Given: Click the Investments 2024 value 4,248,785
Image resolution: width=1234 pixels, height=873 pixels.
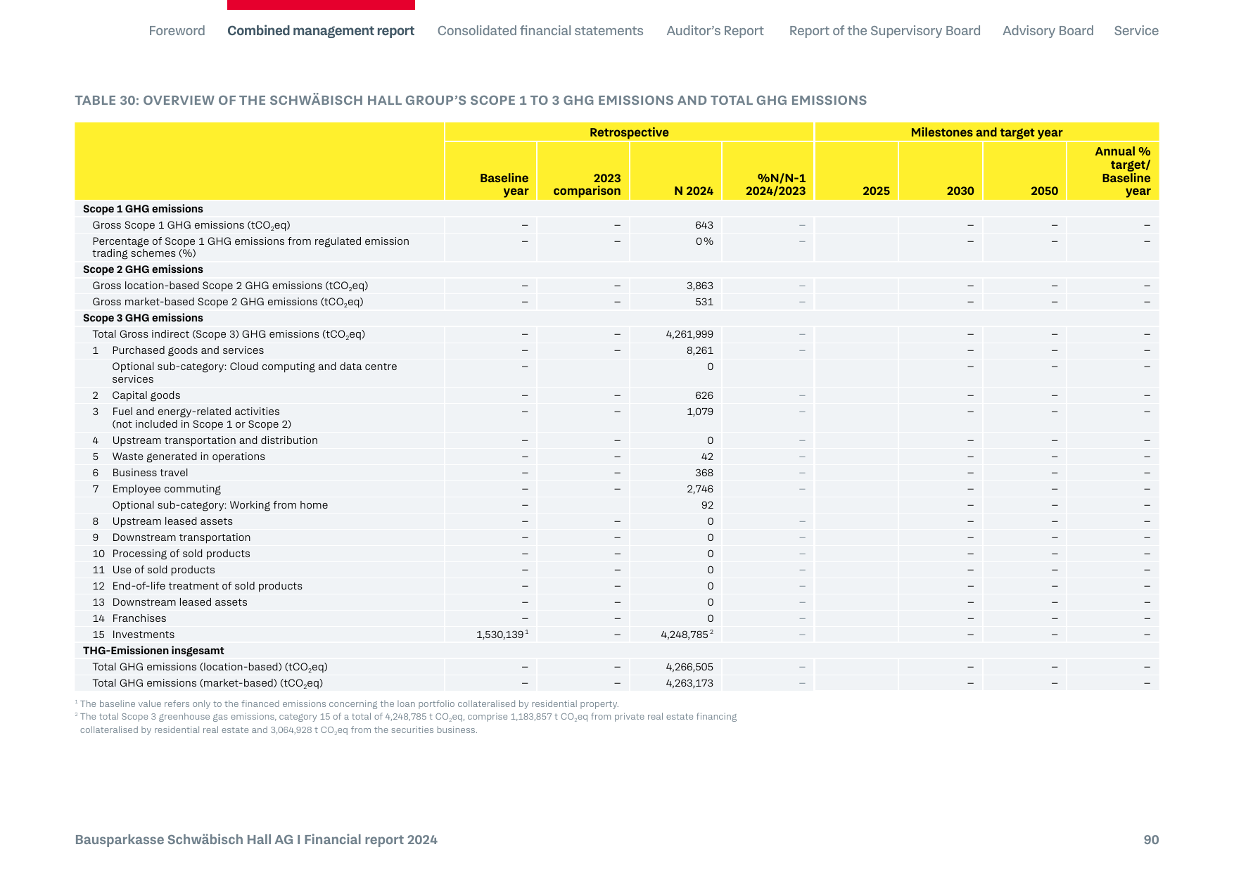Looking at the screenshot, I should (x=687, y=635).
